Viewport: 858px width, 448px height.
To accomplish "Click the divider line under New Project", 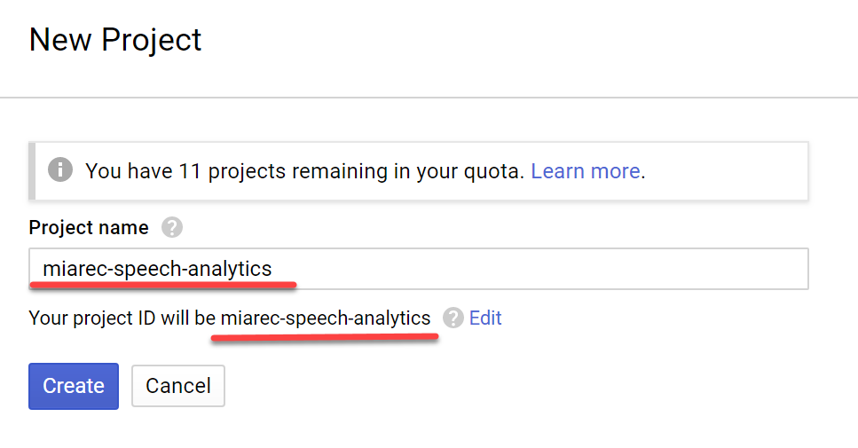I will [429, 98].
